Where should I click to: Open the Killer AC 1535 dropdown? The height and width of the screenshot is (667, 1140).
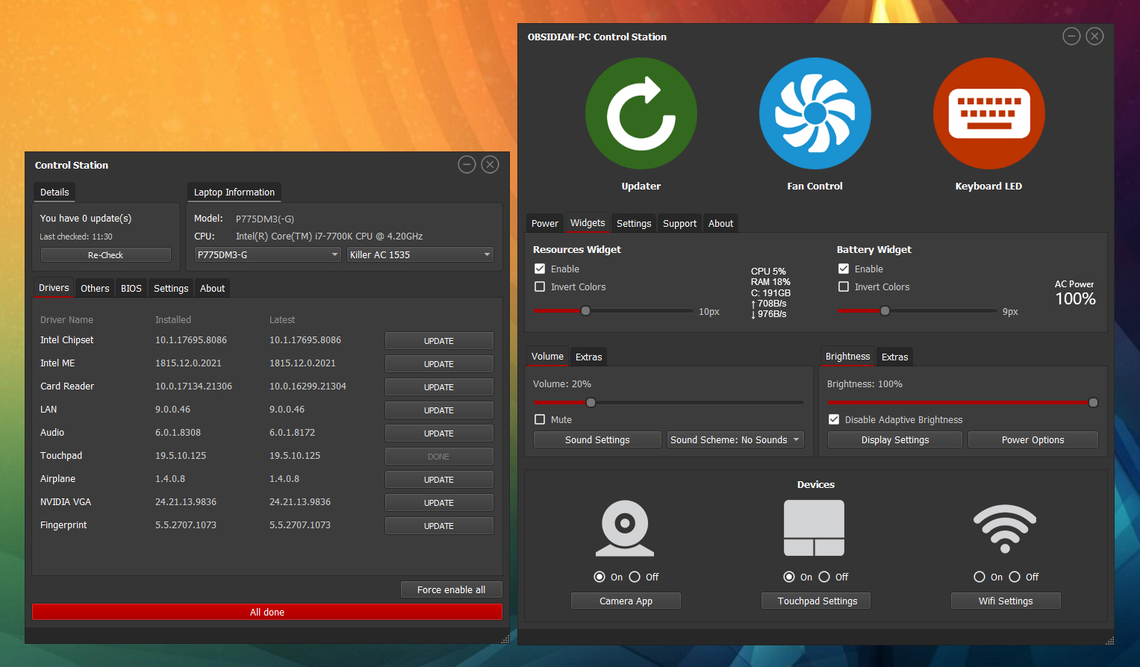pos(420,254)
